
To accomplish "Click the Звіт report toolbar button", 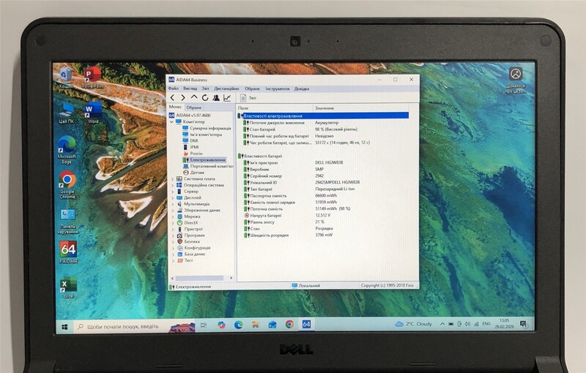I will [248, 98].
